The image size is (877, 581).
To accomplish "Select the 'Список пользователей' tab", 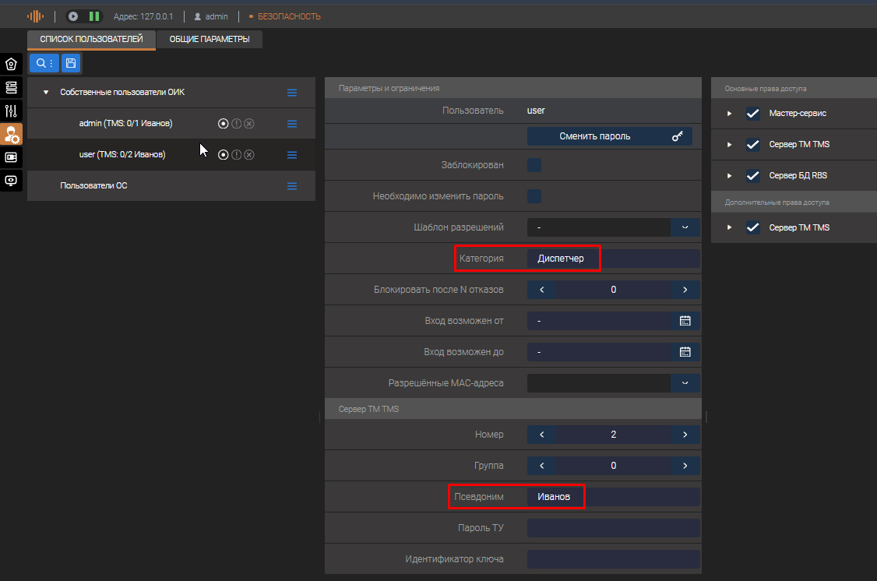I will click(91, 39).
